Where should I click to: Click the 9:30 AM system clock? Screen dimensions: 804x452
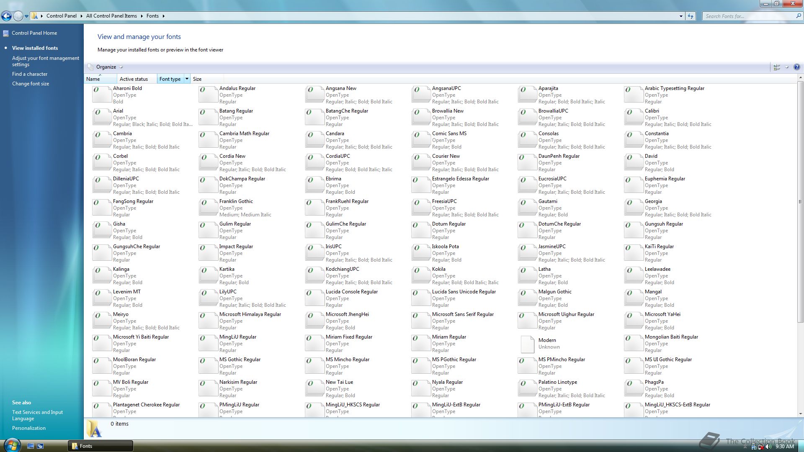(784, 447)
